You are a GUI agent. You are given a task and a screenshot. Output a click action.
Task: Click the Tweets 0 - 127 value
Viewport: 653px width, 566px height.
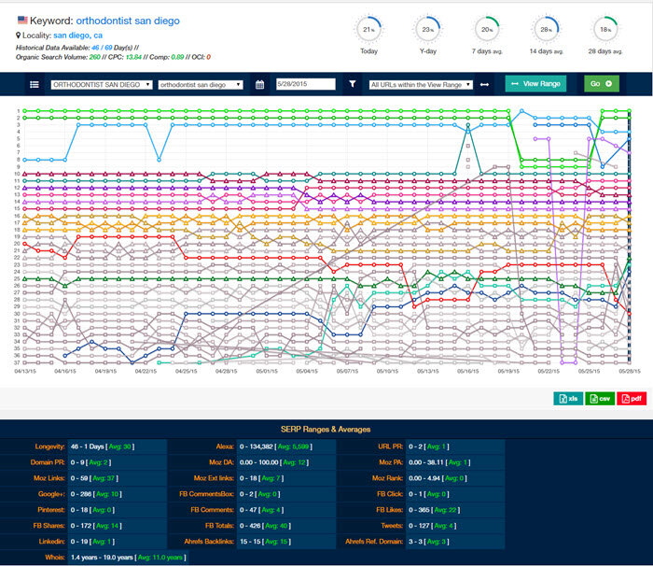432,526
